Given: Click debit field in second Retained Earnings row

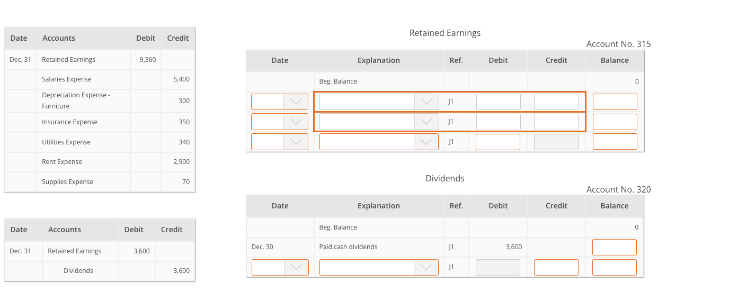Looking at the screenshot, I should [498, 122].
